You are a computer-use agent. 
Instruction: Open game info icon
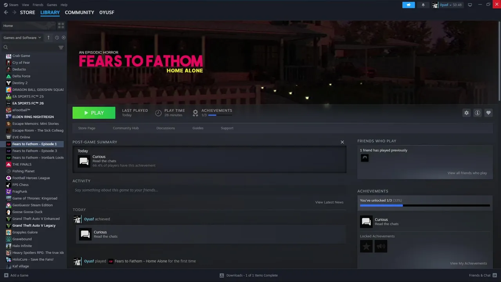pyautogui.click(x=478, y=113)
